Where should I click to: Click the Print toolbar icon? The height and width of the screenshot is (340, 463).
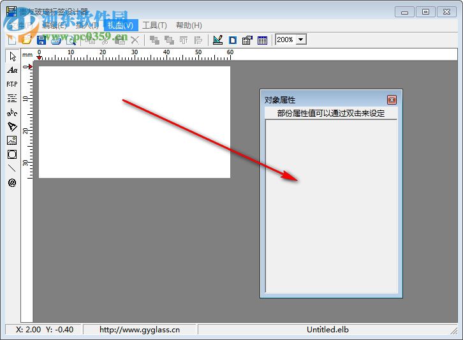click(x=56, y=40)
